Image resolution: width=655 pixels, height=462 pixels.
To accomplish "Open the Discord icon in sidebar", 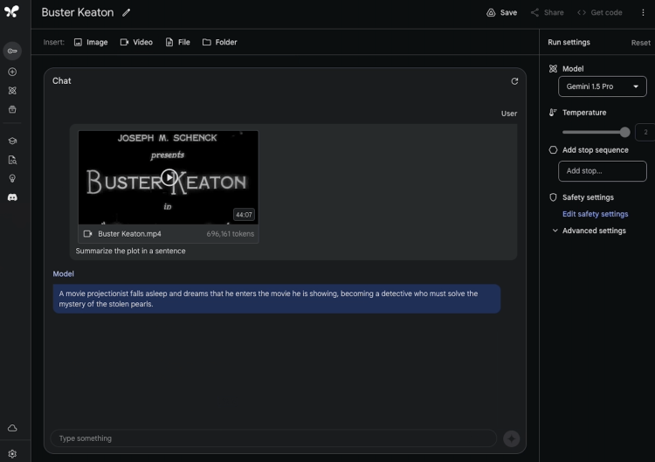I will tap(12, 197).
